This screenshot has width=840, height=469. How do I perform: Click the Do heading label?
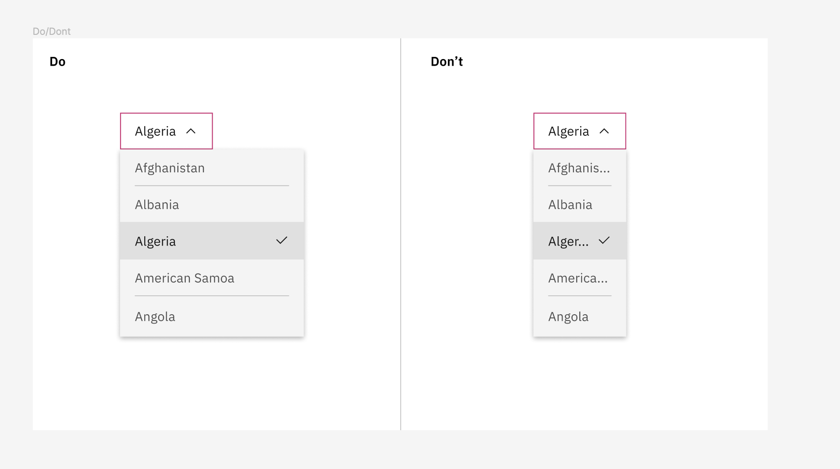pyautogui.click(x=57, y=61)
